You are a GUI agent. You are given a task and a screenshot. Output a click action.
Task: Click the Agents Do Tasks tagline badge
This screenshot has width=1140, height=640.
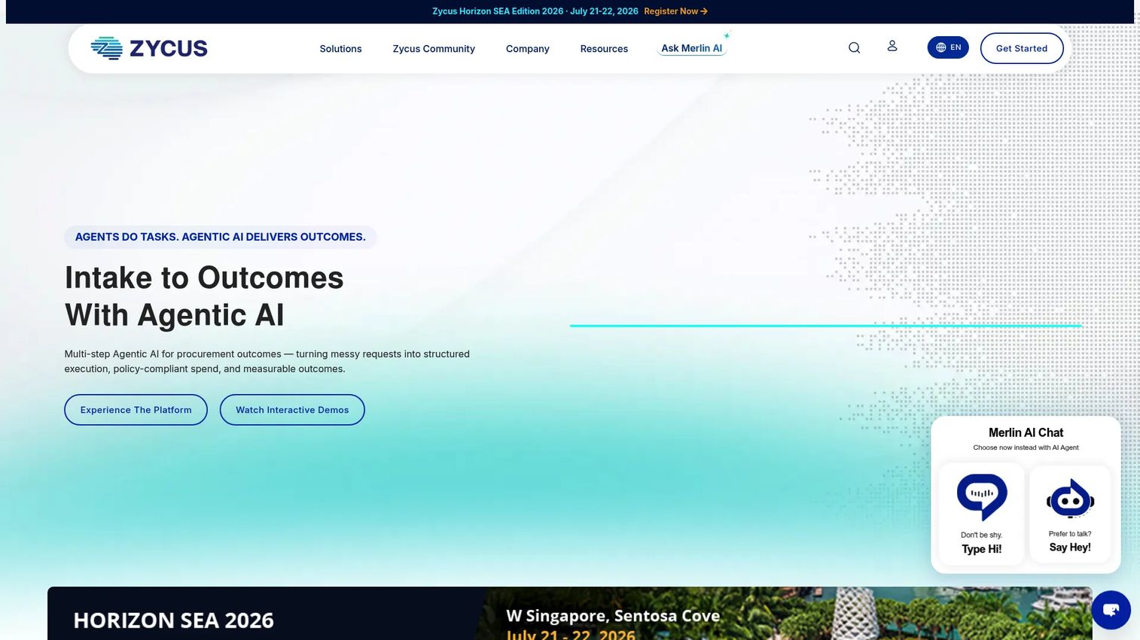click(221, 237)
